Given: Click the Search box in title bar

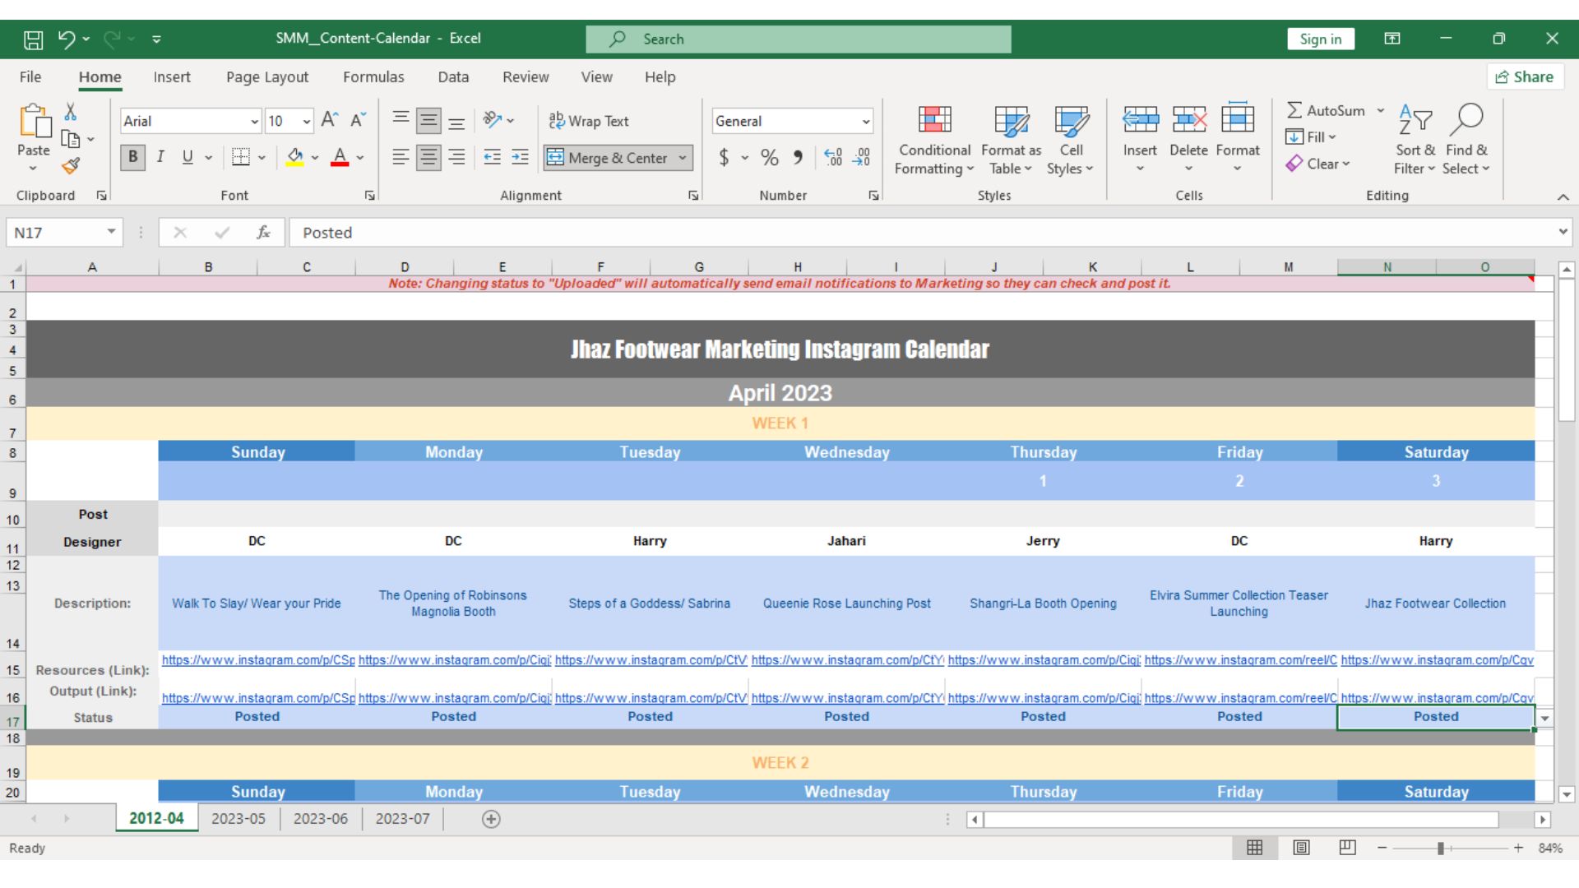Looking at the screenshot, I should tap(799, 39).
